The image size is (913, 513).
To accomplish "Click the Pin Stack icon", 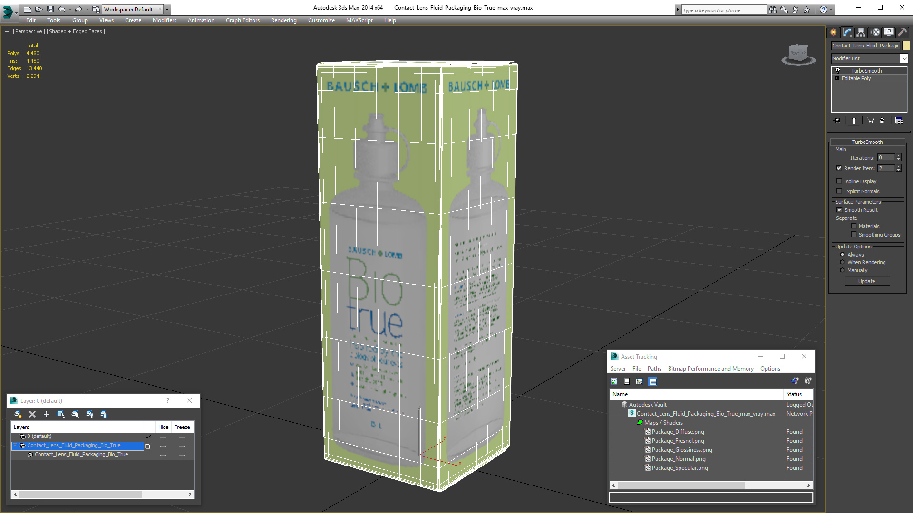I will click(x=837, y=121).
